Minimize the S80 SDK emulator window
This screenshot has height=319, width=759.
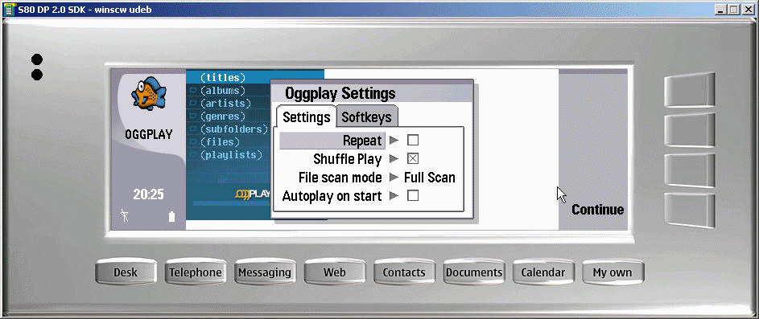click(x=721, y=9)
